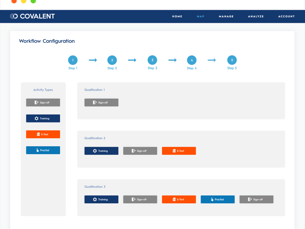The width and height of the screenshot is (305, 229).
Task: Select Step 2 circle in workflow
Action: tap(112, 60)
